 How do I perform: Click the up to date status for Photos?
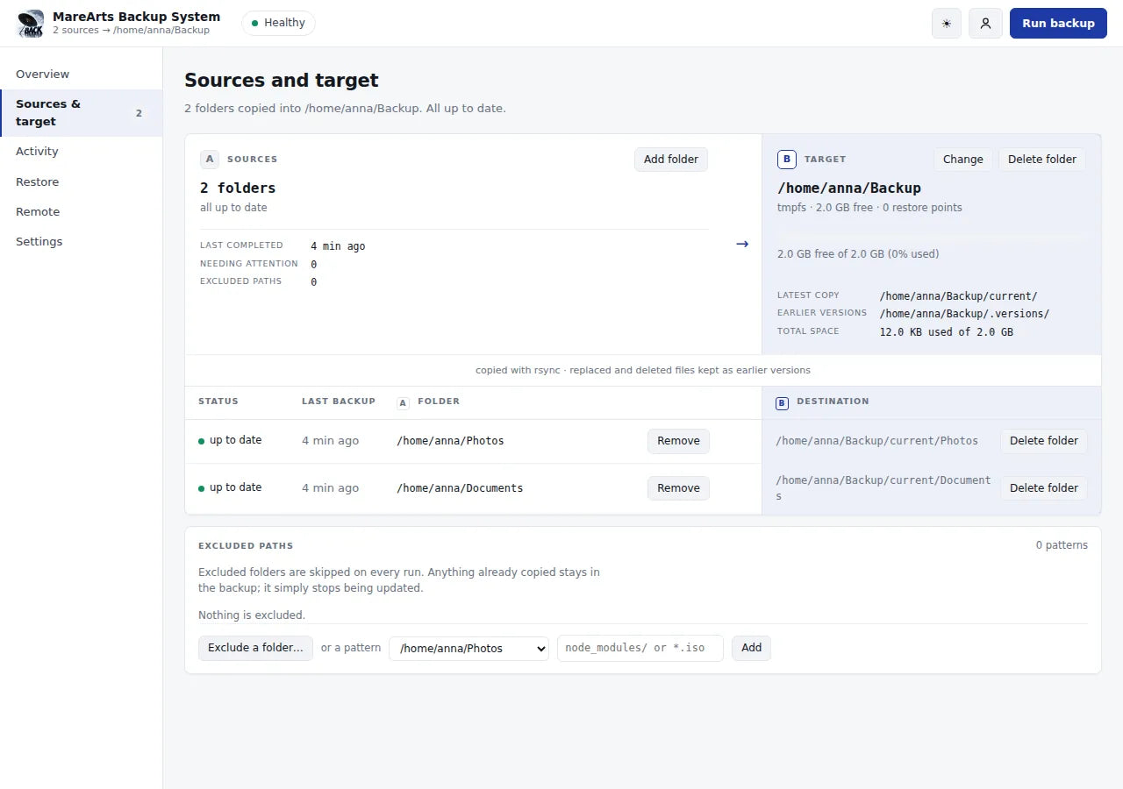point(230,440)
